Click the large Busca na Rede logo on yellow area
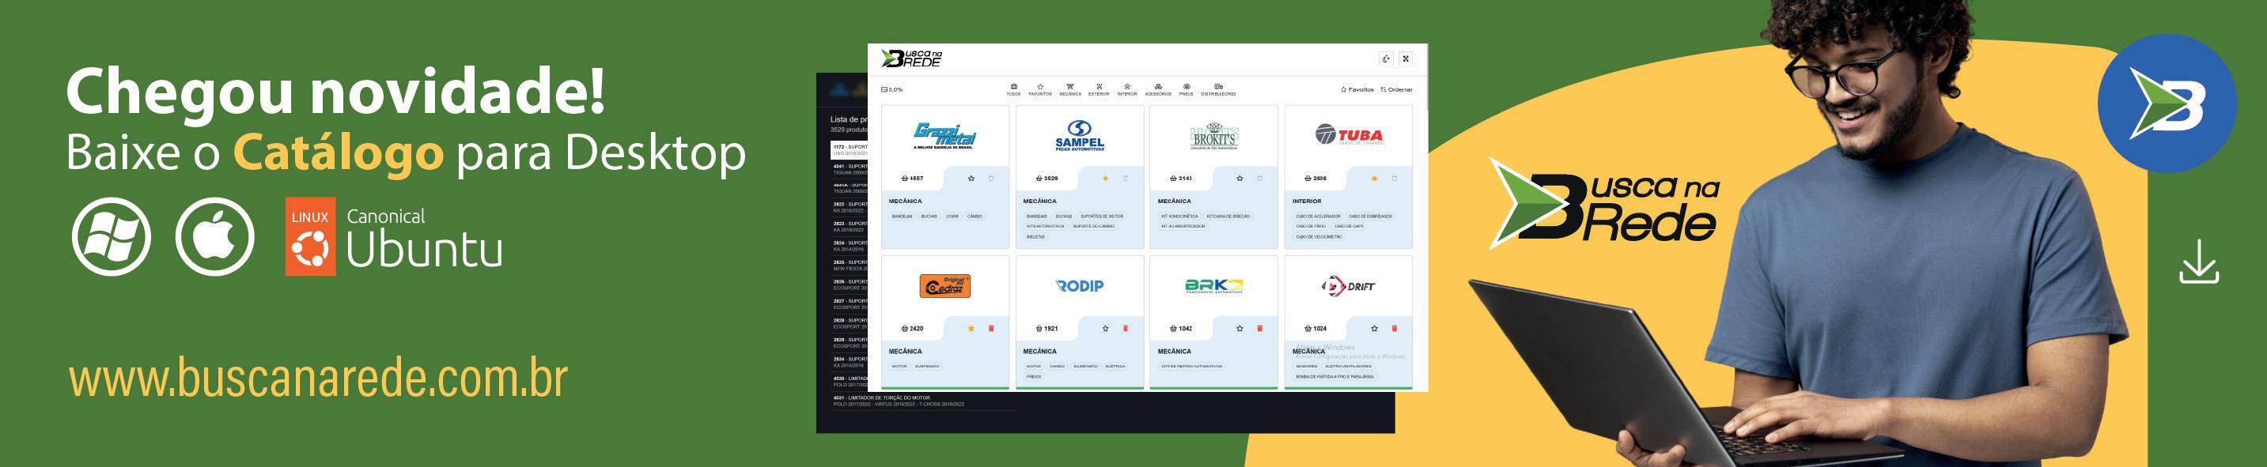Screen dimensions: 2267x467 (1603, 203)
